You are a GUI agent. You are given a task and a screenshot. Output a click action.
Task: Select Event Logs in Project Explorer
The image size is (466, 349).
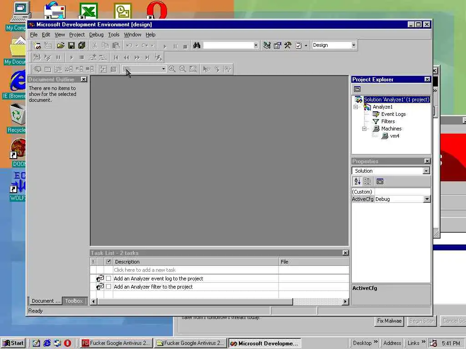pos(393,114)
